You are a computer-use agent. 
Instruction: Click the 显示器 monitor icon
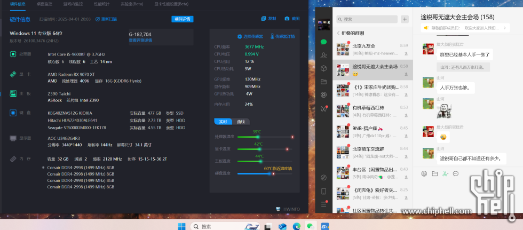coord(13,138)
